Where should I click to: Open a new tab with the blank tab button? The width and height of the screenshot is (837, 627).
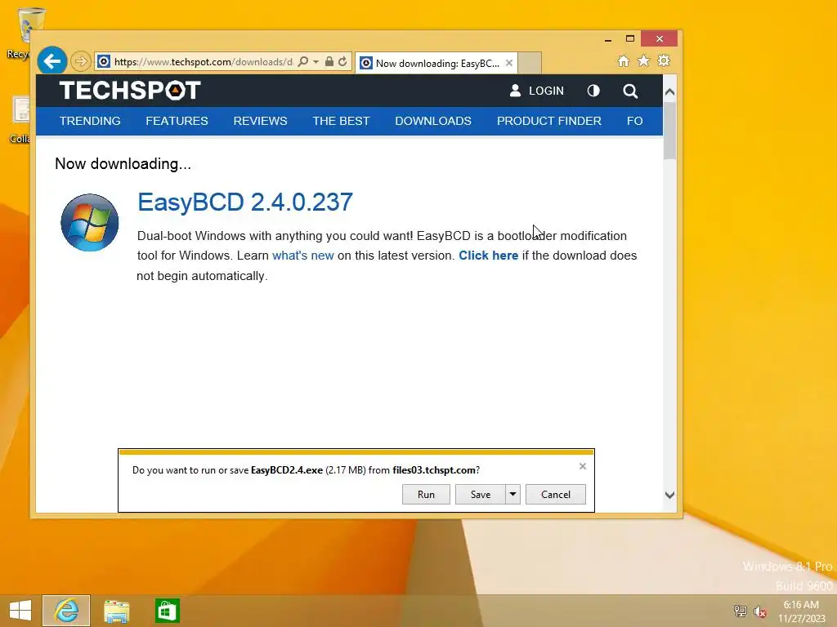pyautogui.click(x=530, y=63)
